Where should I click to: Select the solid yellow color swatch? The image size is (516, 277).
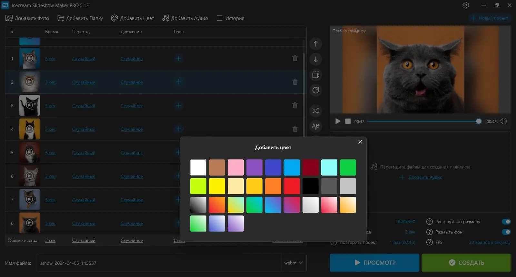(217, 186)
